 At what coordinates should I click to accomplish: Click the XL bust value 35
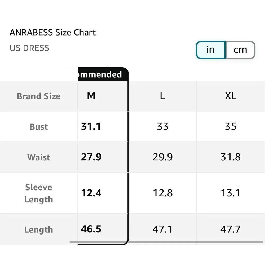tap(230, 126)
